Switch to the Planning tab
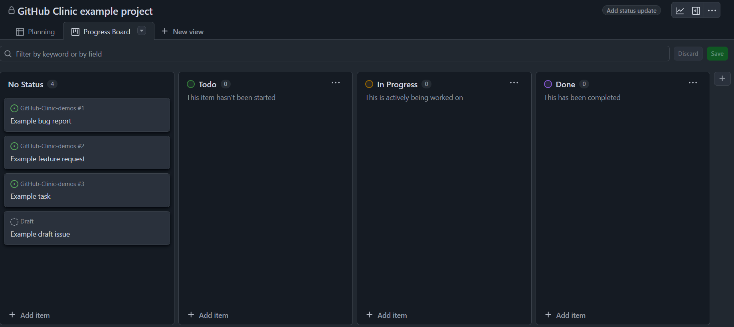Screen dimensions: 734x327 35,32
